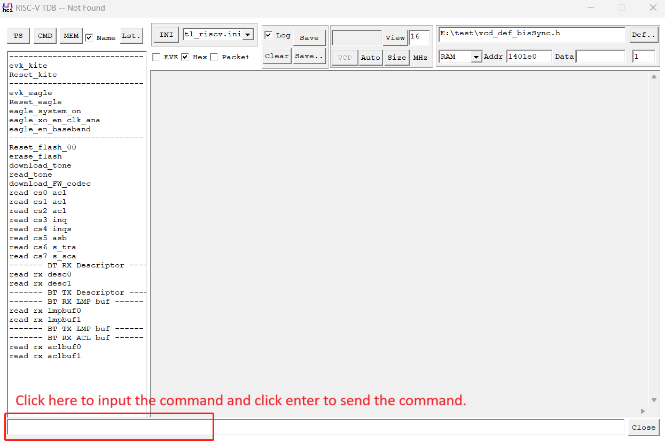Screen dimensions: 665x443
Task: Select Reset_eagle in the command list
Action: (x=35, y=102)
